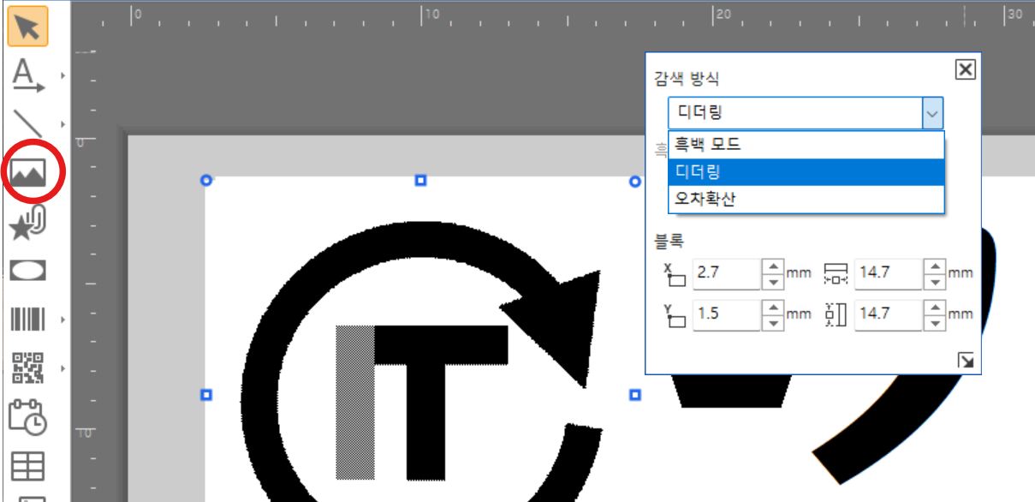Decrease the X position value
Image resolution: width=1035 pixels, height=502 pixels.
773,282
